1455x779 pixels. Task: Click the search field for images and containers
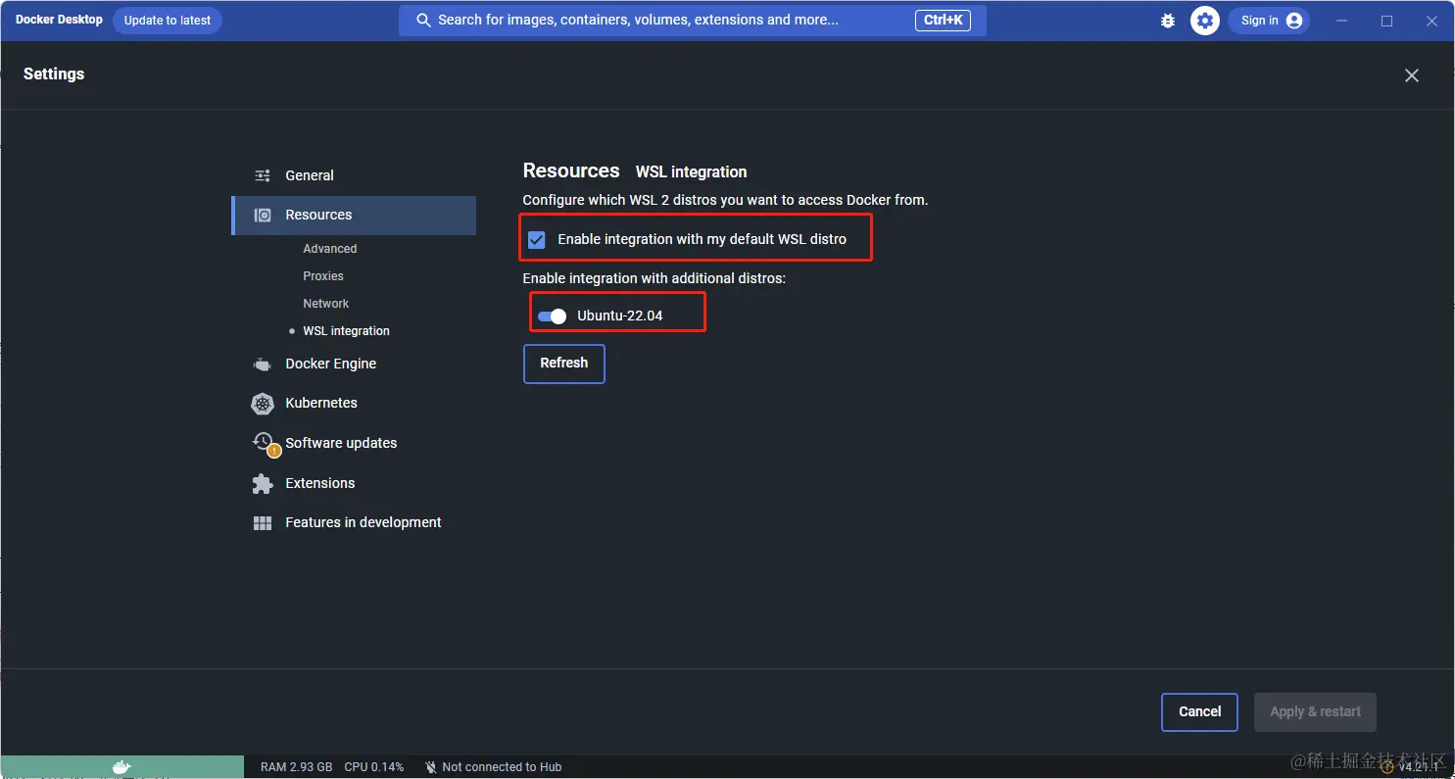click(693, 21)
